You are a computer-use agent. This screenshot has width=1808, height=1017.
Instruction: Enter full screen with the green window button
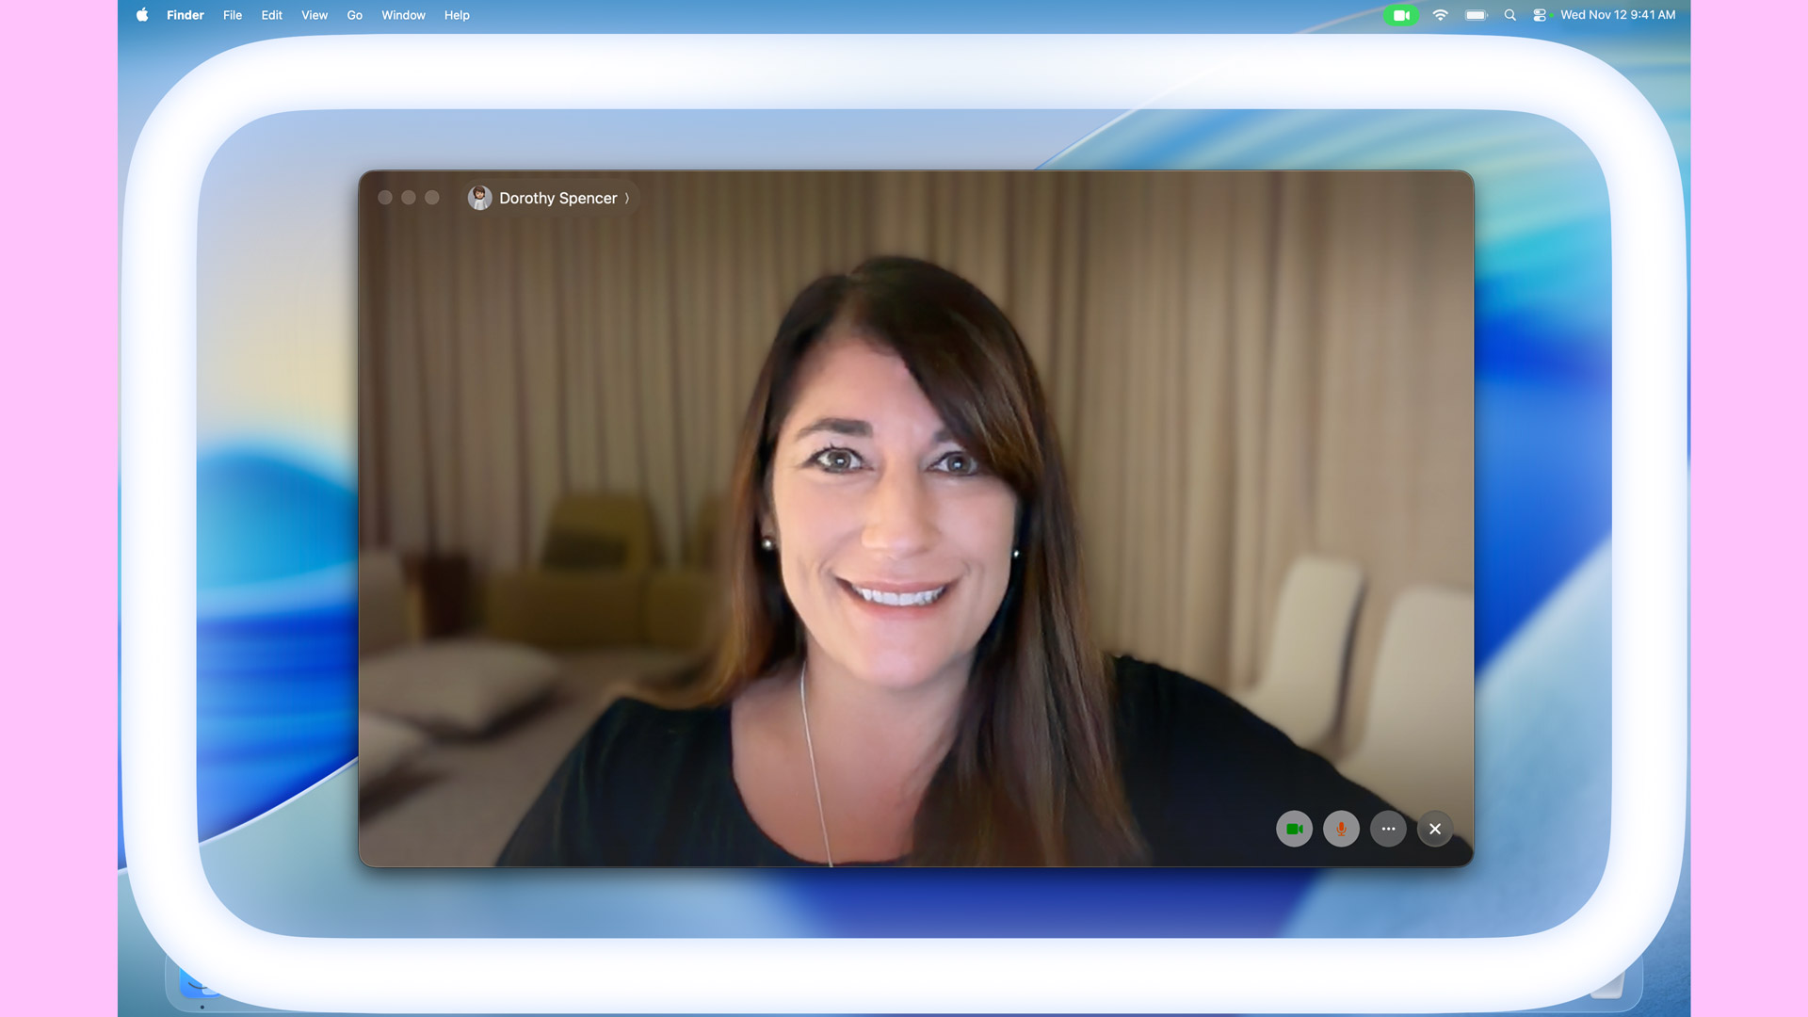pos(432,198)
